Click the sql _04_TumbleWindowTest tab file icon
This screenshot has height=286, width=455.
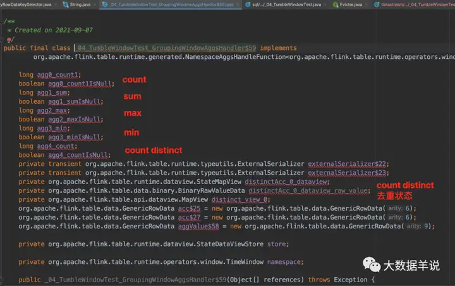(x=248, y=4)
